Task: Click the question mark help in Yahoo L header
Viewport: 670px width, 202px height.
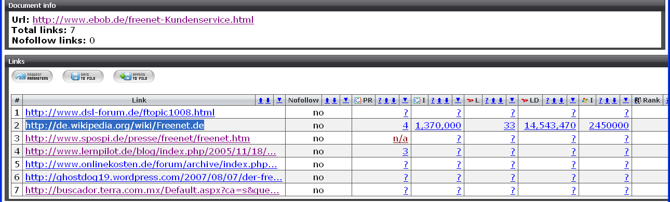Action: [487, 100]
